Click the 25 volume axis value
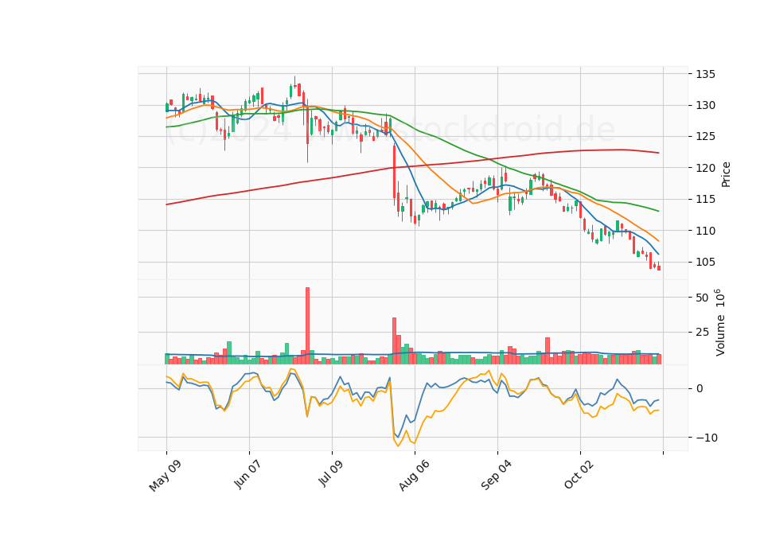The height and width of the screenshot is (549, 764). (x=702, y=333)
